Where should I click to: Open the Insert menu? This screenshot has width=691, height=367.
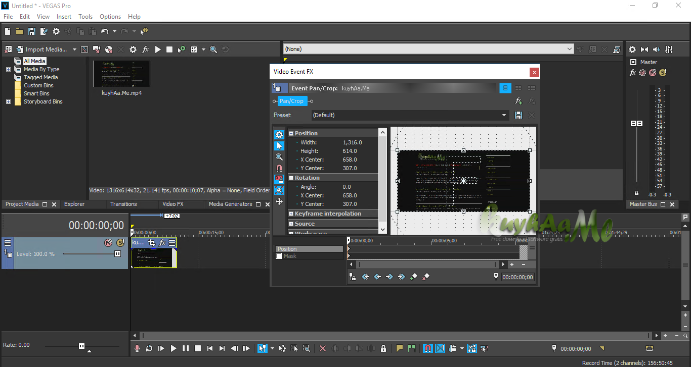pos(64,17)
